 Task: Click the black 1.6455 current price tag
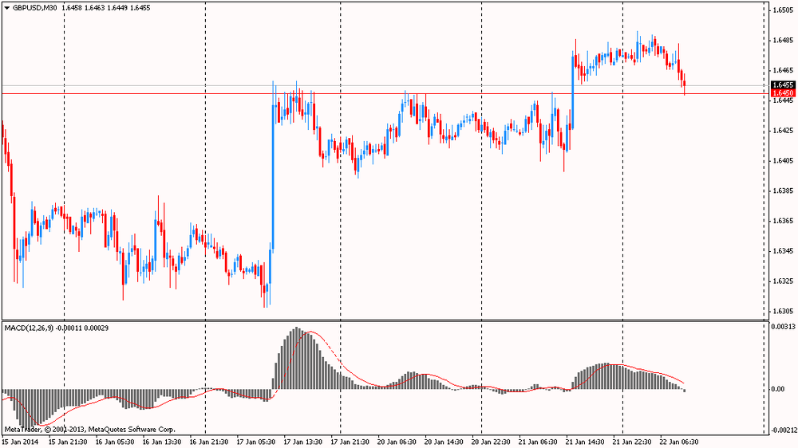pyautogui.click(x=782, y=84)
